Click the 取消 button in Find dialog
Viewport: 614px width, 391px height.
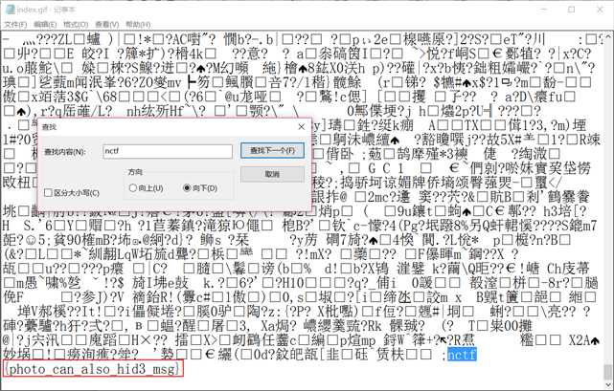273,174
